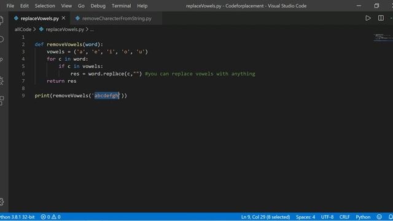Close the replaceVowels.py tab
The image size is (393, 221).
pos(63,18)
